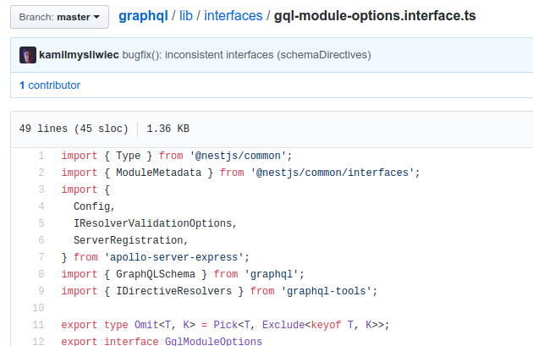This screenshot has height=346, width=533.
Task: Click 'IResolverValidationOptions,' on line 5
Action: click(155, 223)
